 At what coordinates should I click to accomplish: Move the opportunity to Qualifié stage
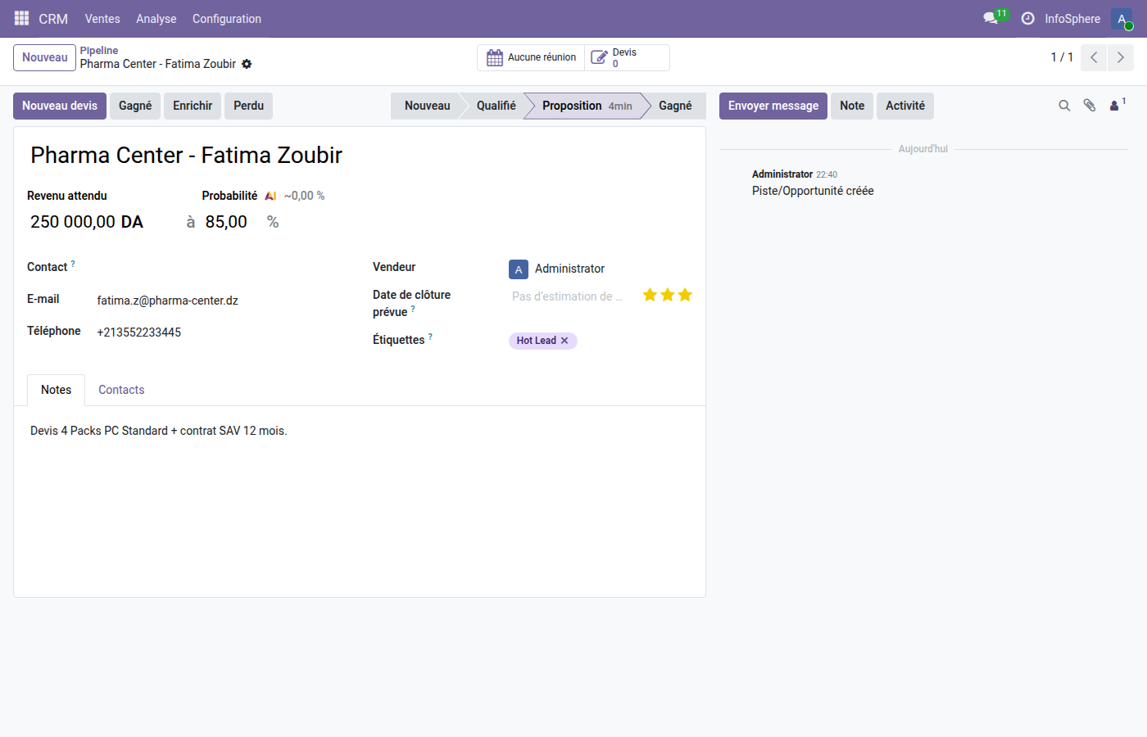pyautogui.click(x=496, y=106)
